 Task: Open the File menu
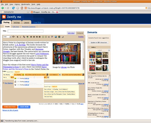coord(2,4)
